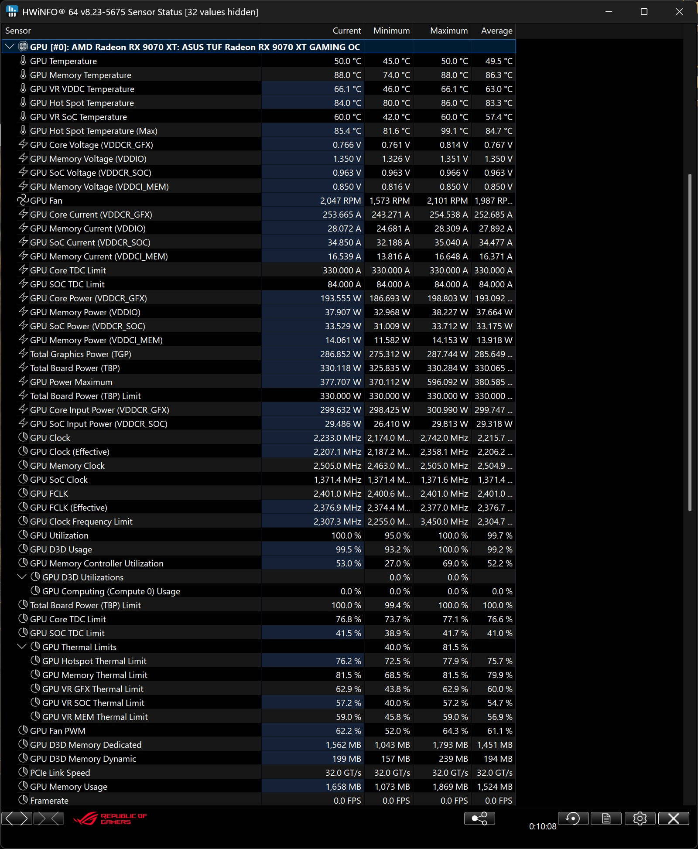Image resolution: width=698 pixels, height=849 pixels.
Task: Select the GPU Hot Spot Temperature row
Action: pos(258,102)
